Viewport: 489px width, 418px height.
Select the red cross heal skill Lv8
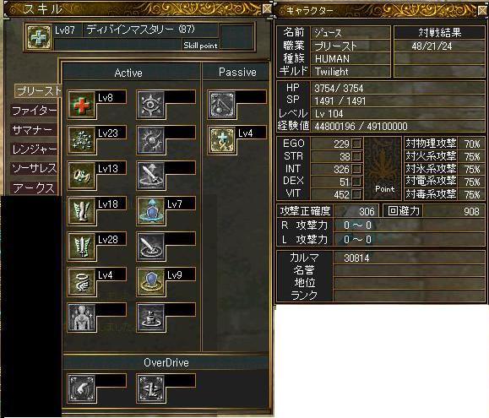pyautogui.click(x=81, y=105)
